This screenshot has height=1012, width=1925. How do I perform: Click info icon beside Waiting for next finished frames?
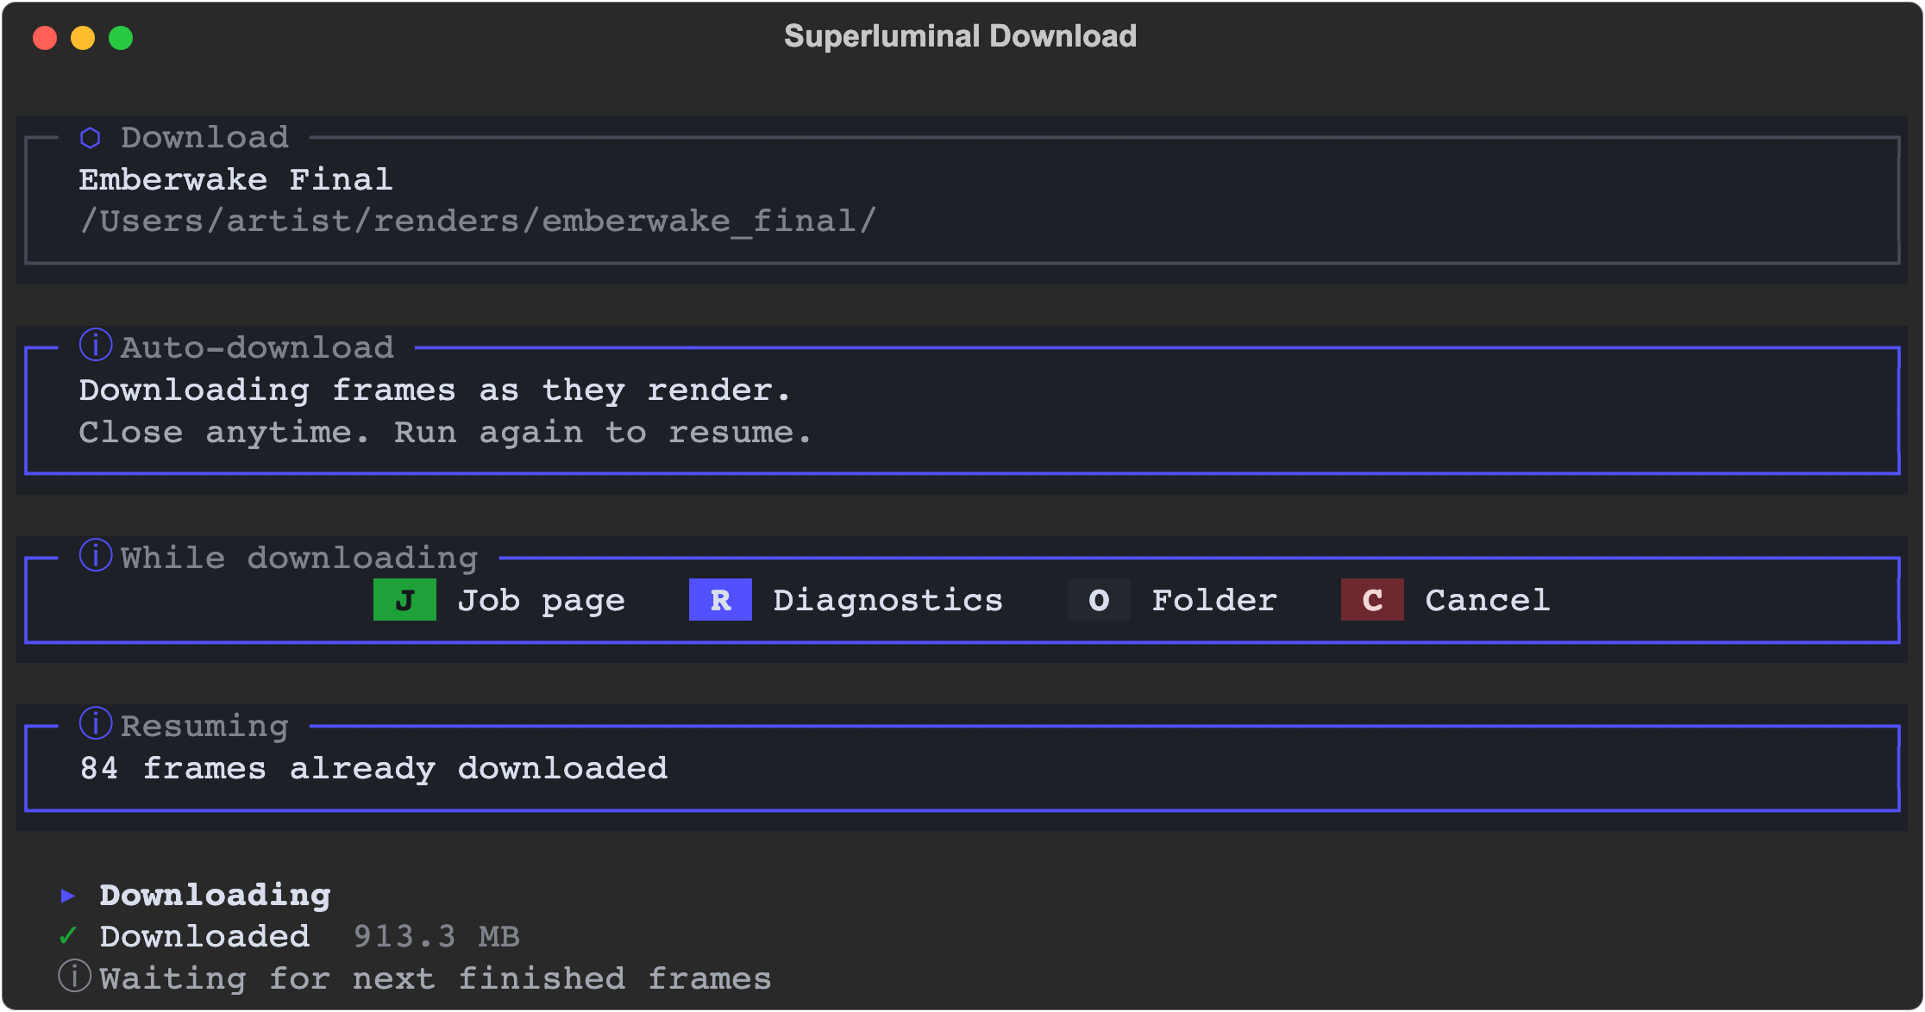(75, 977)
